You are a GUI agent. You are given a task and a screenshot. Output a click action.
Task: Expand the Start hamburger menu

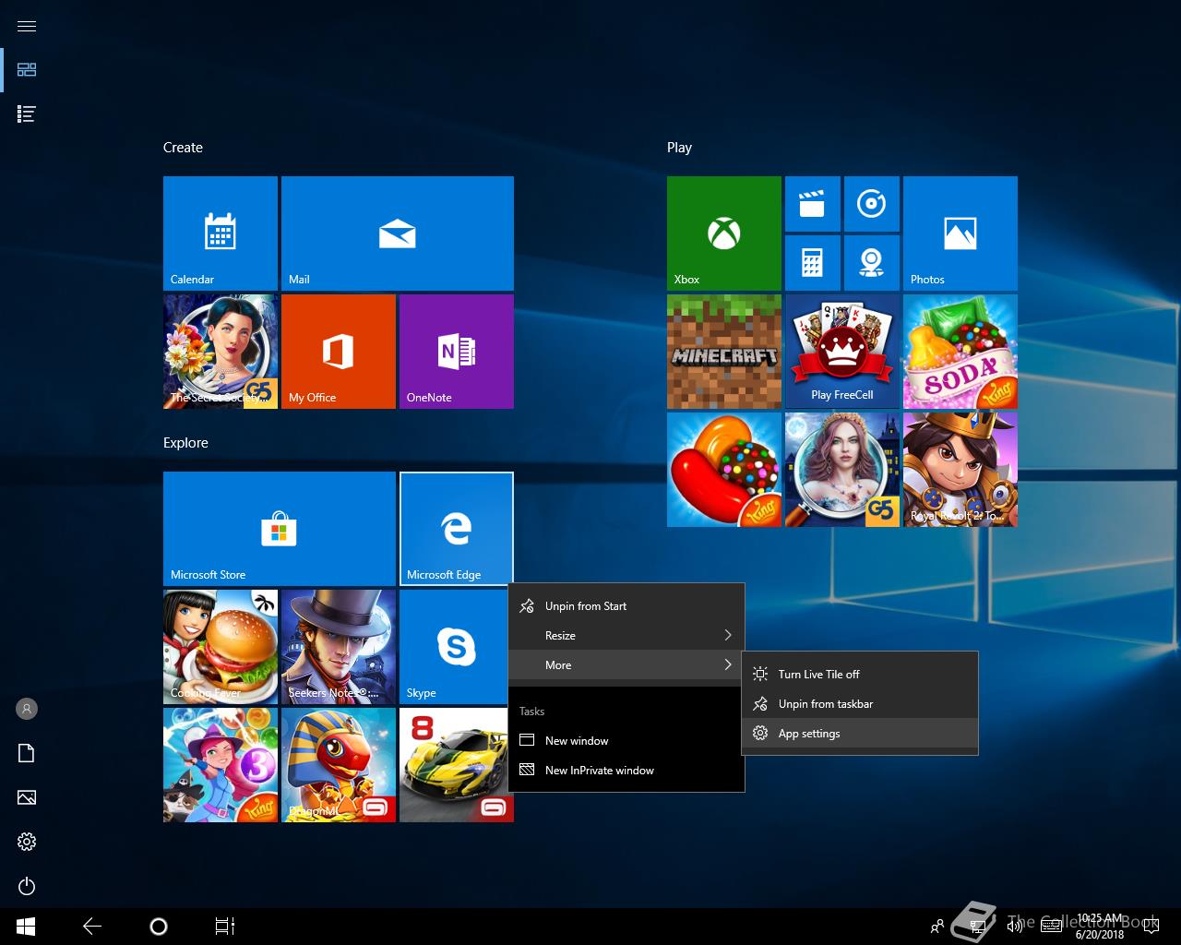tap(27, 26)
